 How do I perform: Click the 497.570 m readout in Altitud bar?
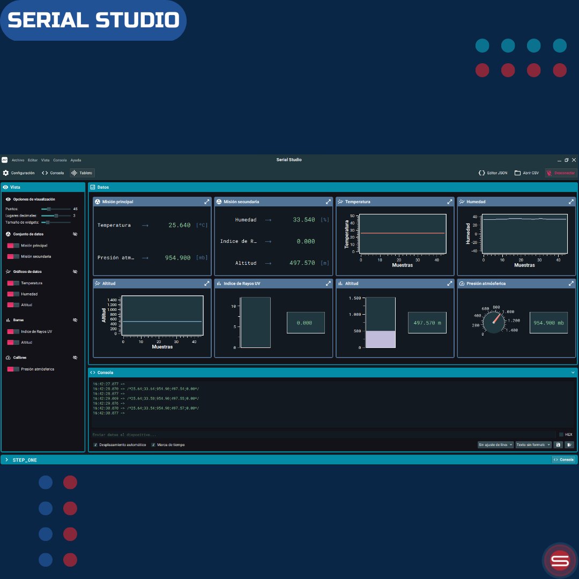tap(427, 323)
